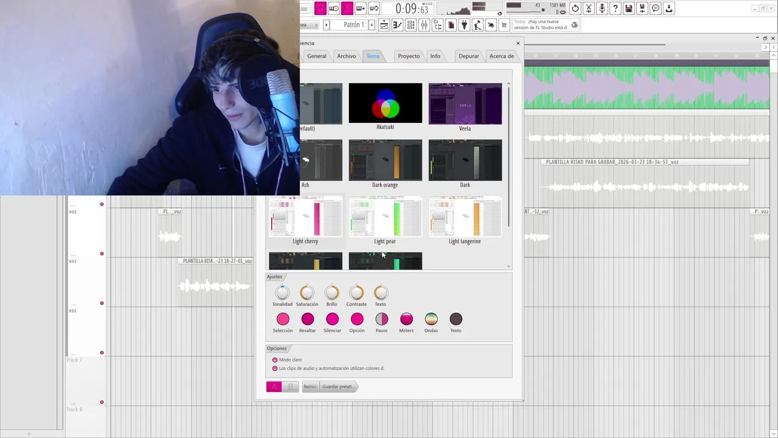
Task: Open the Piano roll view icon
Action: point(398,25)
